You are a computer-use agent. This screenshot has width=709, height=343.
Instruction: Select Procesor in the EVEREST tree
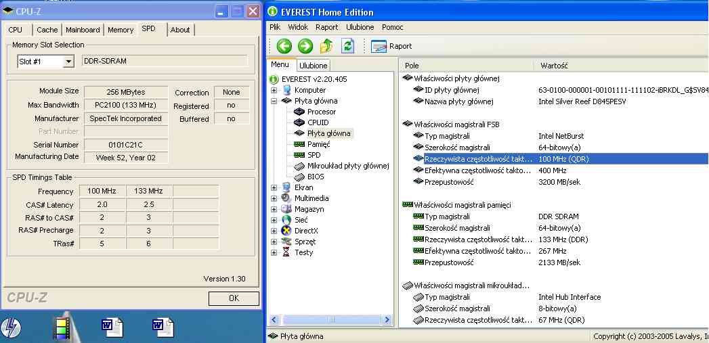(x=322, y=112)
